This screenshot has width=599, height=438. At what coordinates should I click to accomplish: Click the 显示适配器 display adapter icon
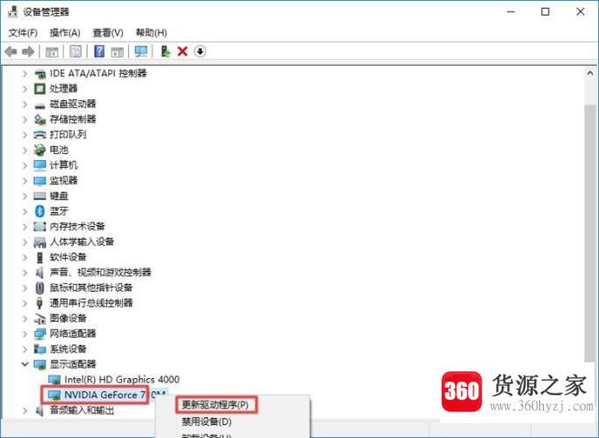(40, 364)
